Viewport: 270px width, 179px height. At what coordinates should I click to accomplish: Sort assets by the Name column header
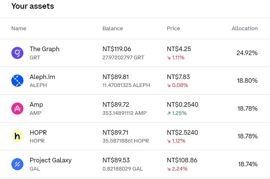click(x=19, y=28)
